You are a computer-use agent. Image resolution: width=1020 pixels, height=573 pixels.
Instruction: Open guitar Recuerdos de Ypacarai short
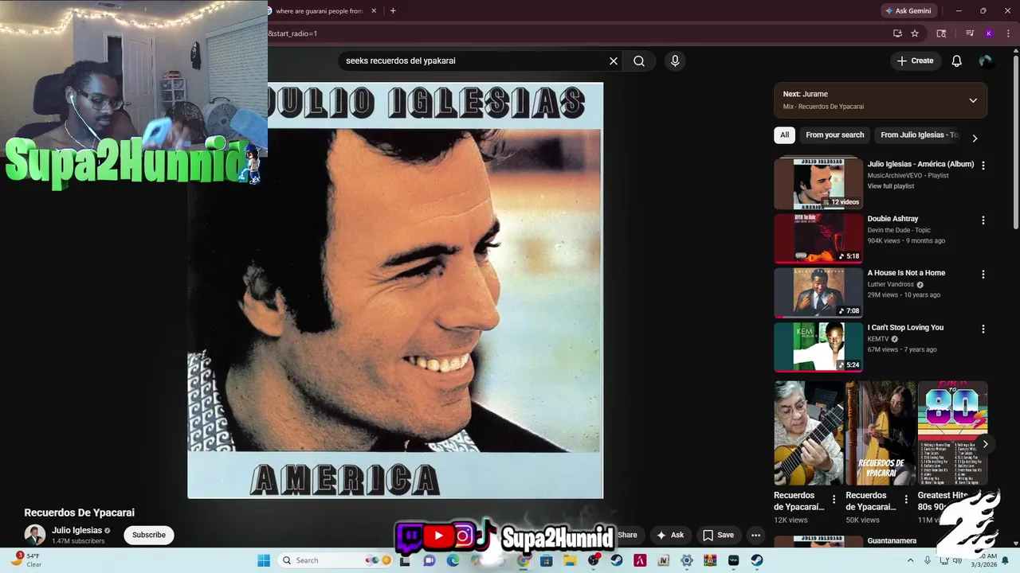click(x=808, y=433)
